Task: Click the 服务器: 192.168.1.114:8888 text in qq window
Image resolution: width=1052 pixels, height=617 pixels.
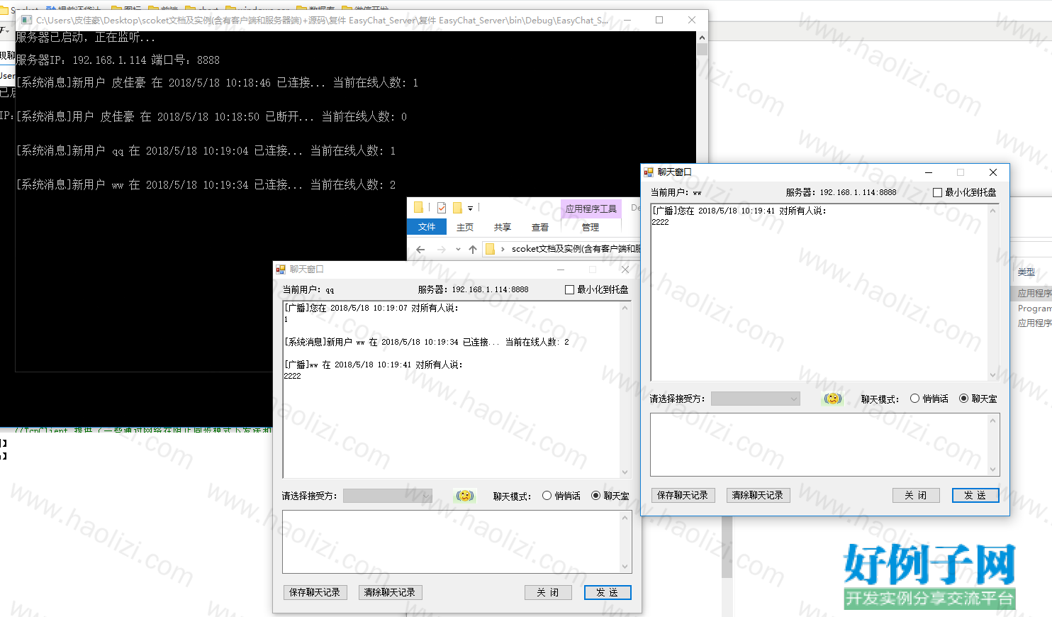Action: [x=473, y=289]
